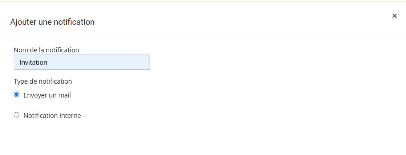The width and height of the screenshot is (406, 155).
Task: Select the Envoyer un mail radio button
Action: pyautogui.click(x=16, y=95)
